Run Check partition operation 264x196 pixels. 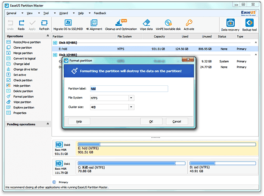point(19,80)
